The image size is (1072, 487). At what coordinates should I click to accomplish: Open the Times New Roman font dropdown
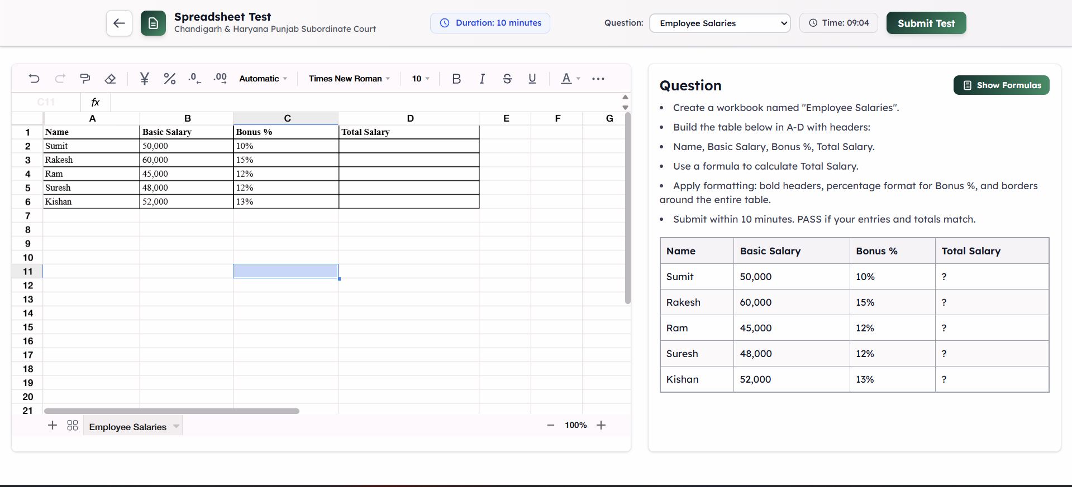[x=349, y=79]
